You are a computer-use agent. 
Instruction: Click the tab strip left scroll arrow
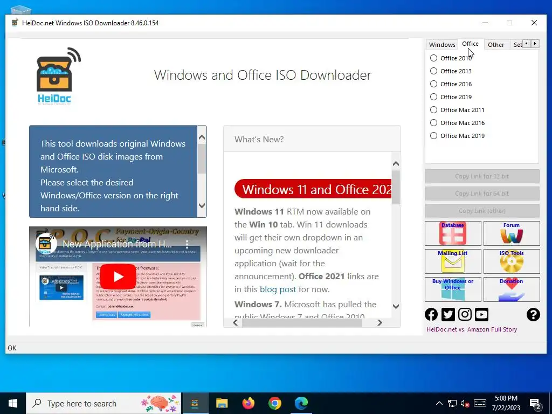click(x=526, y=44)
